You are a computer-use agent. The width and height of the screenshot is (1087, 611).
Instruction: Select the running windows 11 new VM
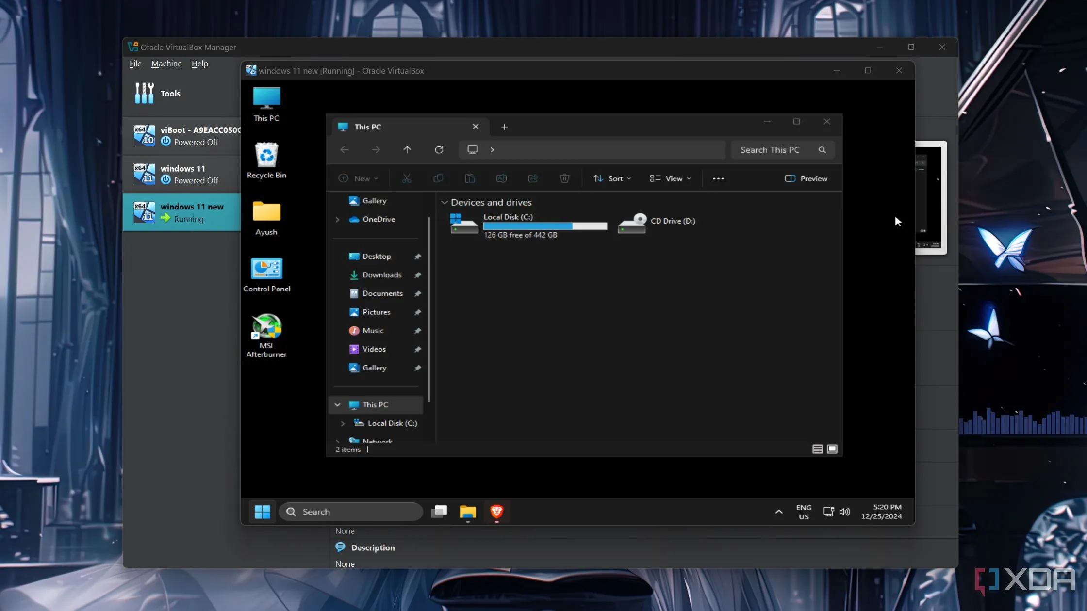(182, 212)
